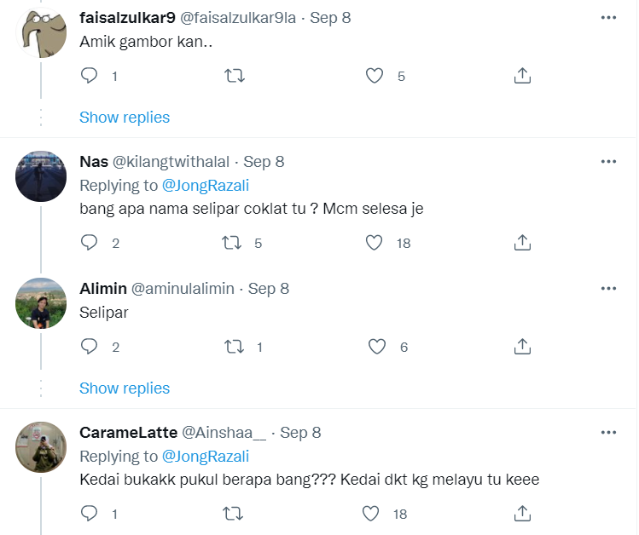Retweet Nas's selipar coklat tweet
This screenshot has height=535, width=639.
click(233, 243)
